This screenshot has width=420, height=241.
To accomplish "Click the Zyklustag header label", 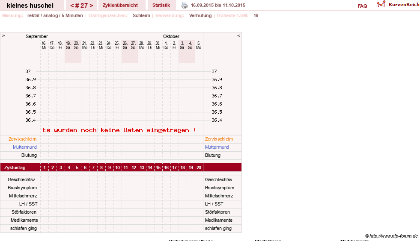I will pyautogui.click(x=15, y=168).
